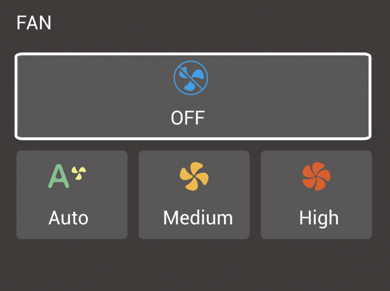Click the OFF text label
390x291 pixels.
pyautogui.click(x=188, y=118)
